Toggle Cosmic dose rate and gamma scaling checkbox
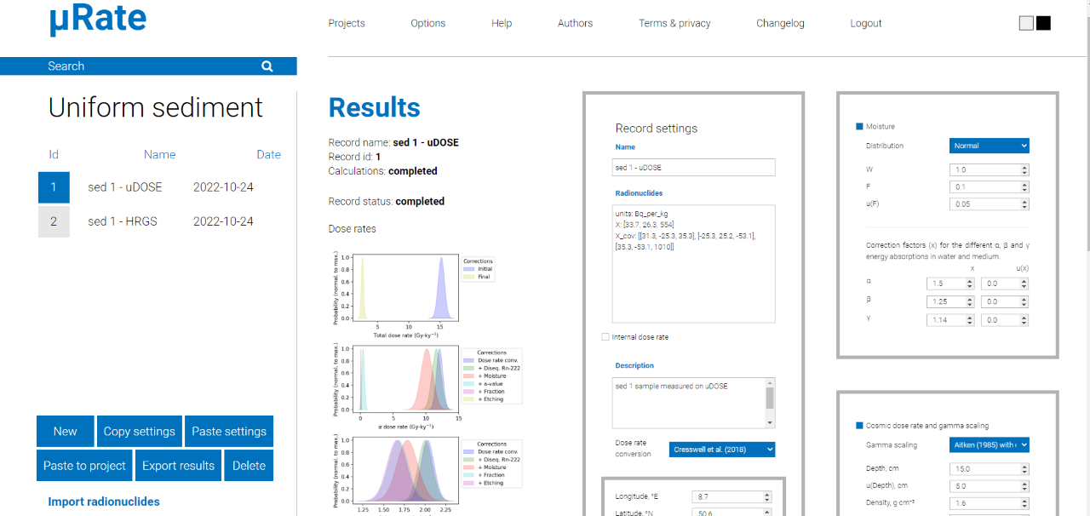 tap(859, 426)
